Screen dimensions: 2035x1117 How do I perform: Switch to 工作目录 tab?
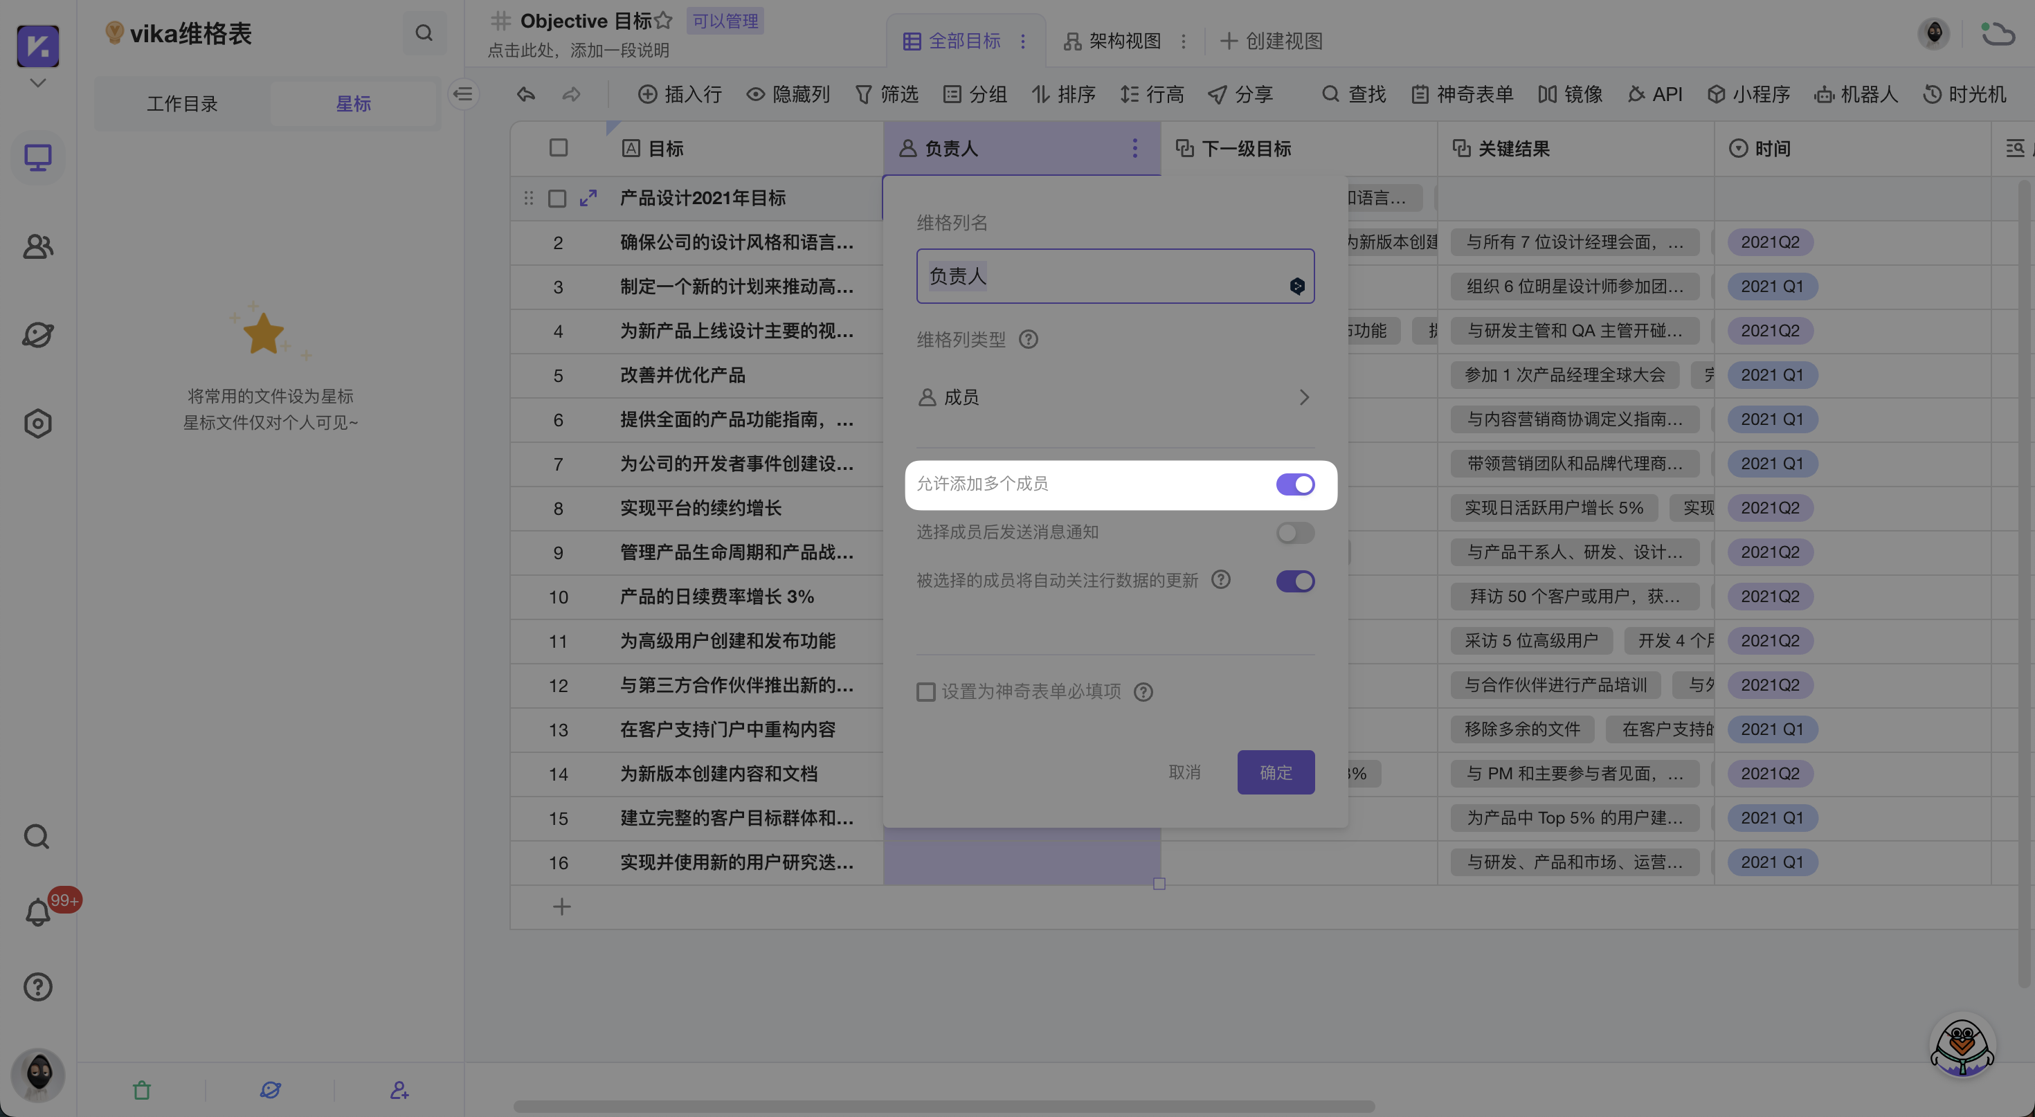[x=181, y=104]
